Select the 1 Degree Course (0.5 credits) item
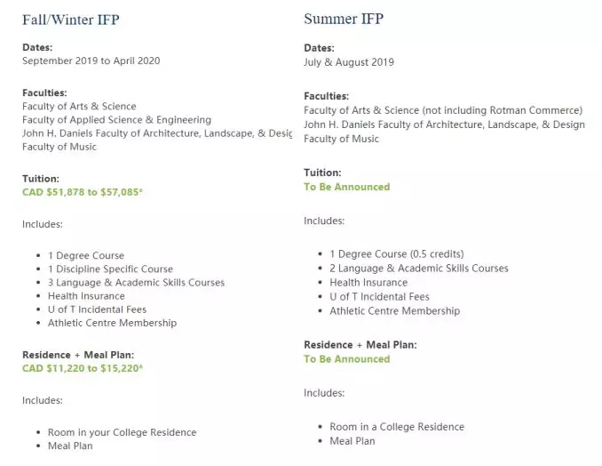The width and height of the screenshot is (602, 466). tap(396, 254)
